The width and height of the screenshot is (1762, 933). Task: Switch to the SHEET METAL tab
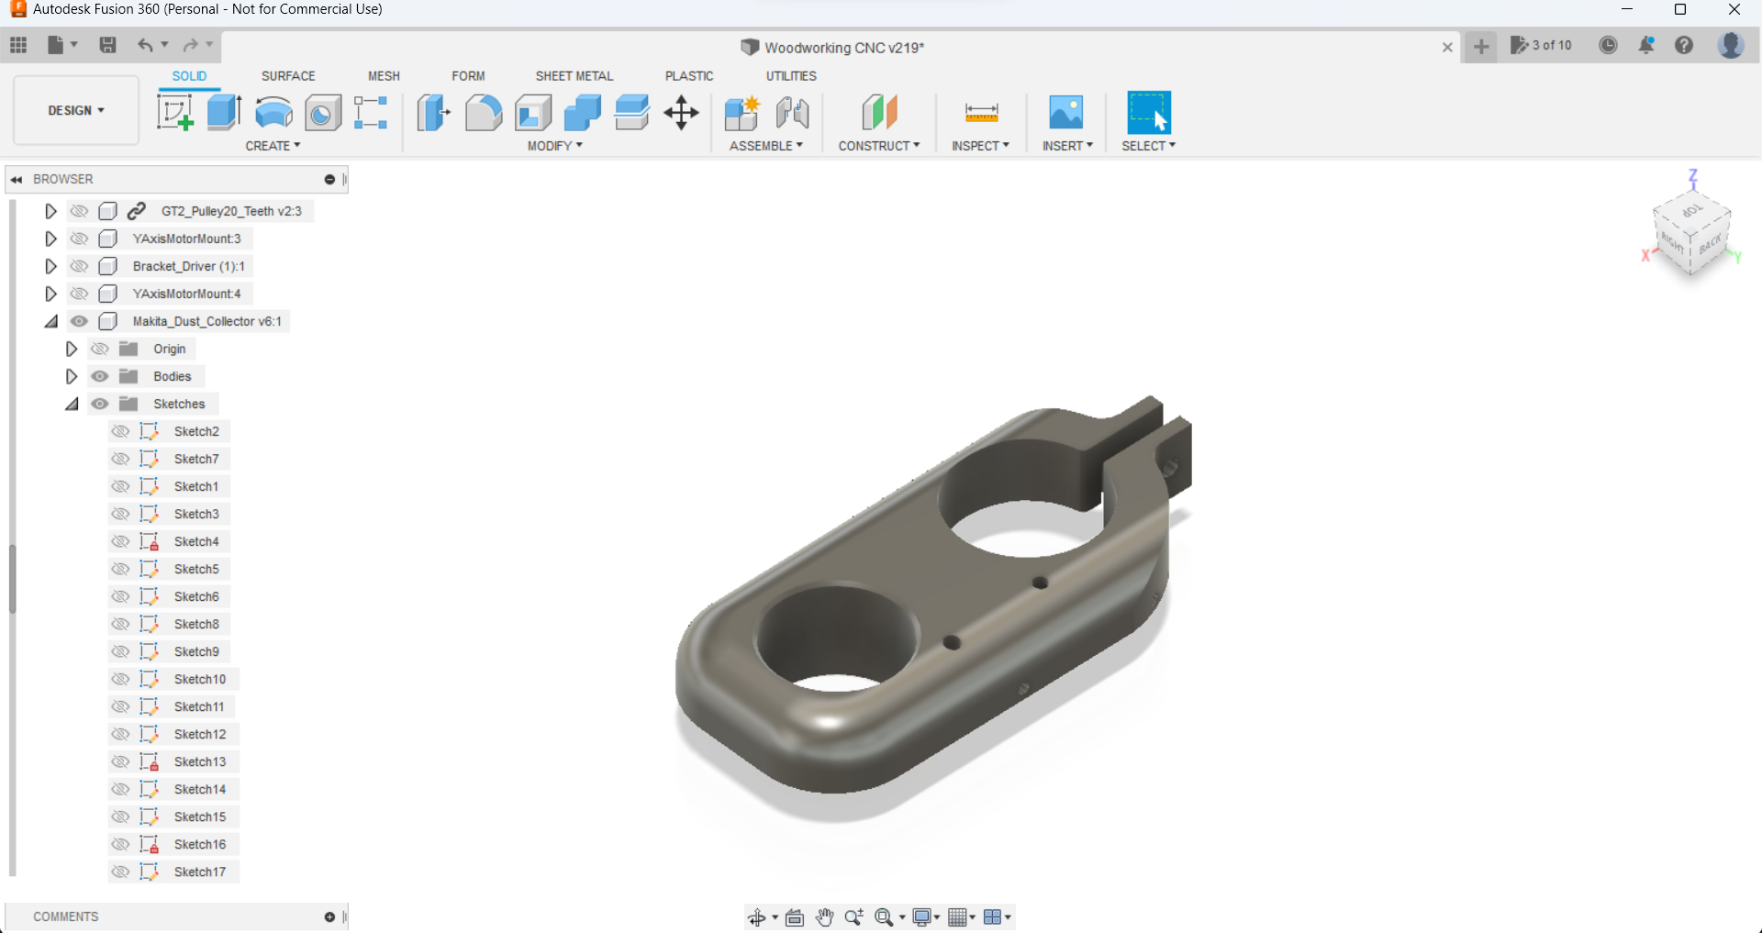[574, 76]
